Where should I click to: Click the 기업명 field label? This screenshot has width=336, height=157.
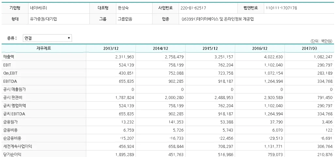click(x=15, y=8)
